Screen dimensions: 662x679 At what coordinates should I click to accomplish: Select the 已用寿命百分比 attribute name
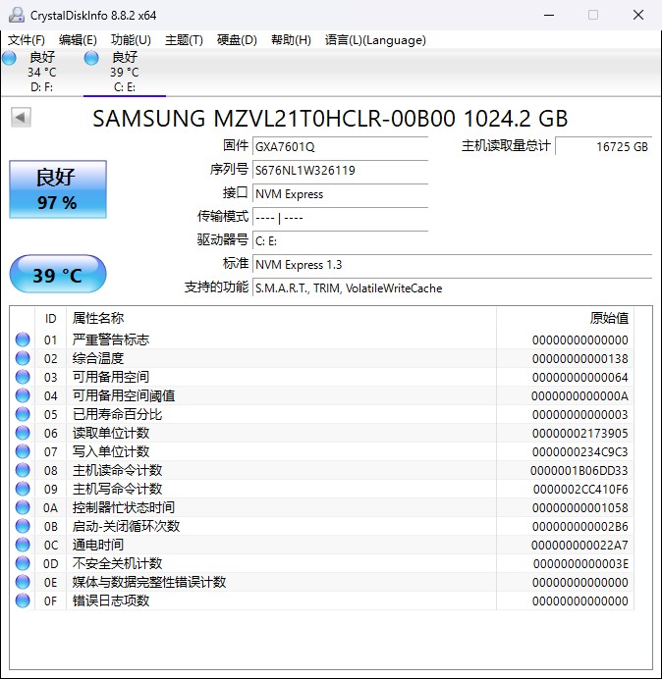(x=117, y=414)
